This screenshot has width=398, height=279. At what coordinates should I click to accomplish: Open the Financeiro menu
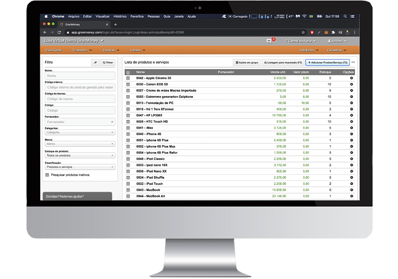(82, 50)
